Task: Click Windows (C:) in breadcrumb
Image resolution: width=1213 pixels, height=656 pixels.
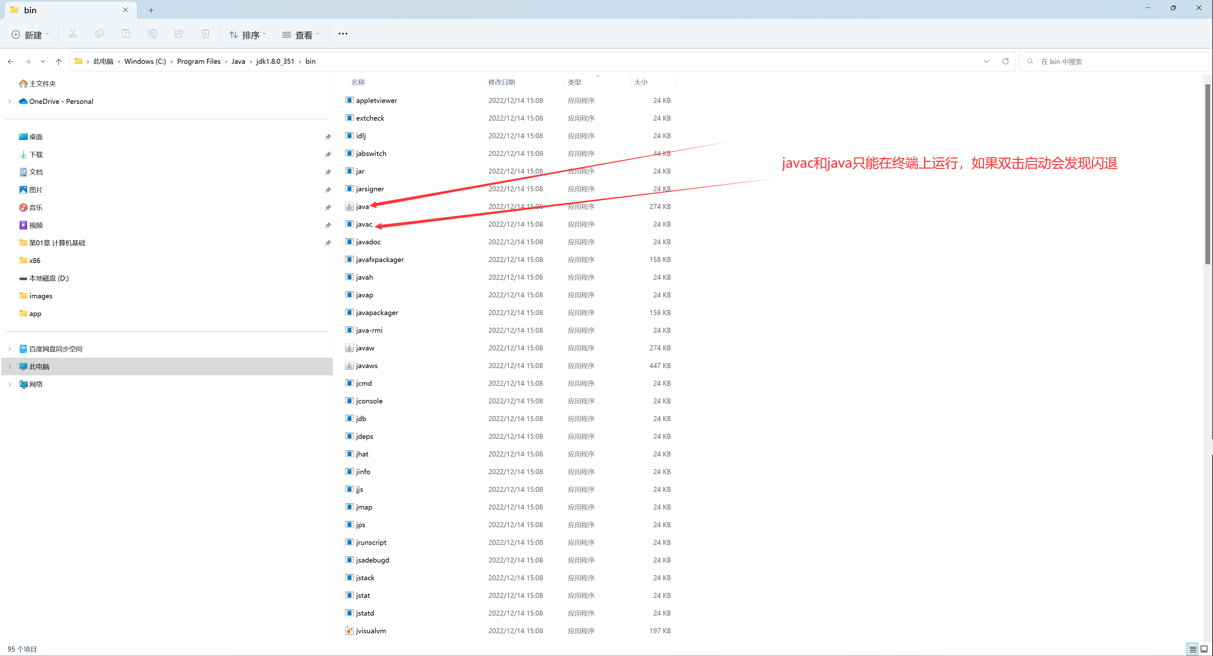Action: [x=145, y=62]
